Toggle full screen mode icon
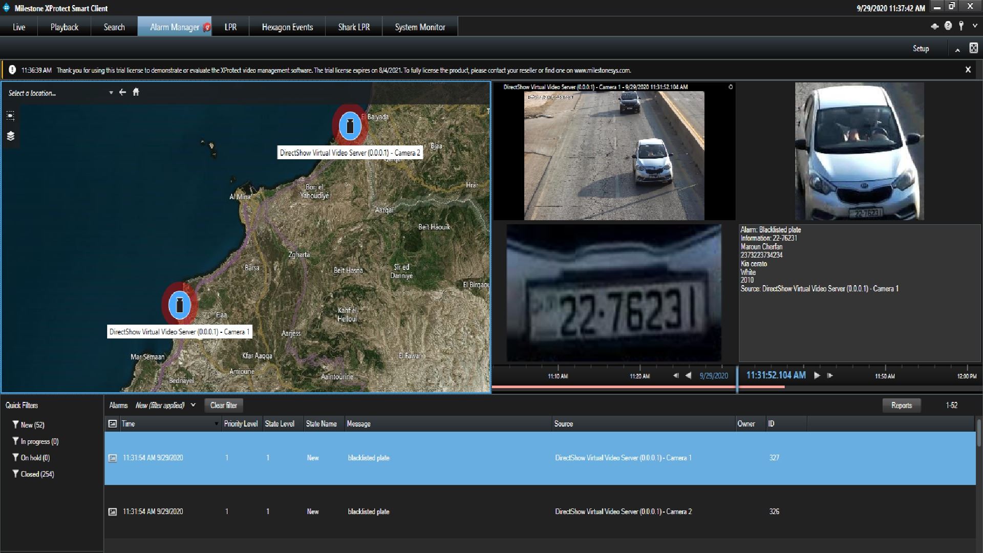The image size is (983, 553). pos(973,48)
